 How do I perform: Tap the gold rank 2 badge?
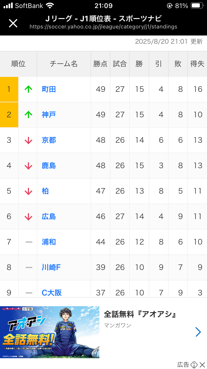tap(9, 115)
